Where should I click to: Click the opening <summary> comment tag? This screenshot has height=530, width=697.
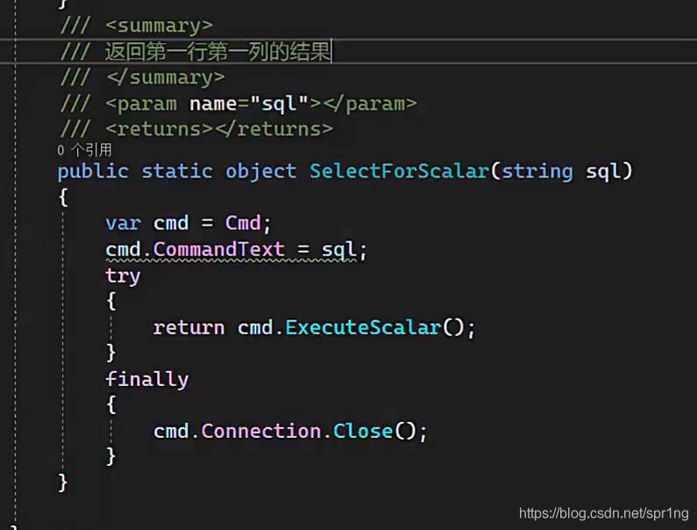click(x=160, y=25)
